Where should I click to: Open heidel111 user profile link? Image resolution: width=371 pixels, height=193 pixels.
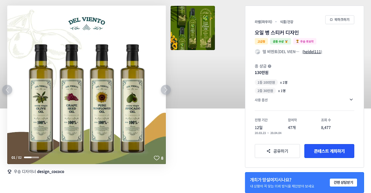pos(312,52)
